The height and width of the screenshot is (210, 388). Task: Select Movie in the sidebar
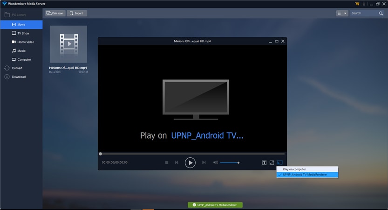(21, 25)
